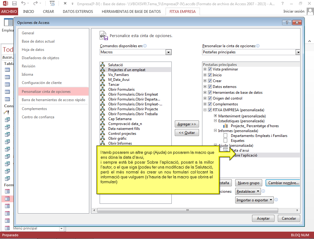The width and height of the screenshot is (314, 239).
Task: Click chart icon of Projecte_ Percentatge d'hores
Action: [x=225, y=126]
